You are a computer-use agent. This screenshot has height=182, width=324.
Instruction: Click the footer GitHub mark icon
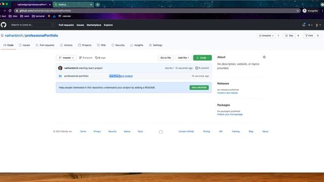161,132
